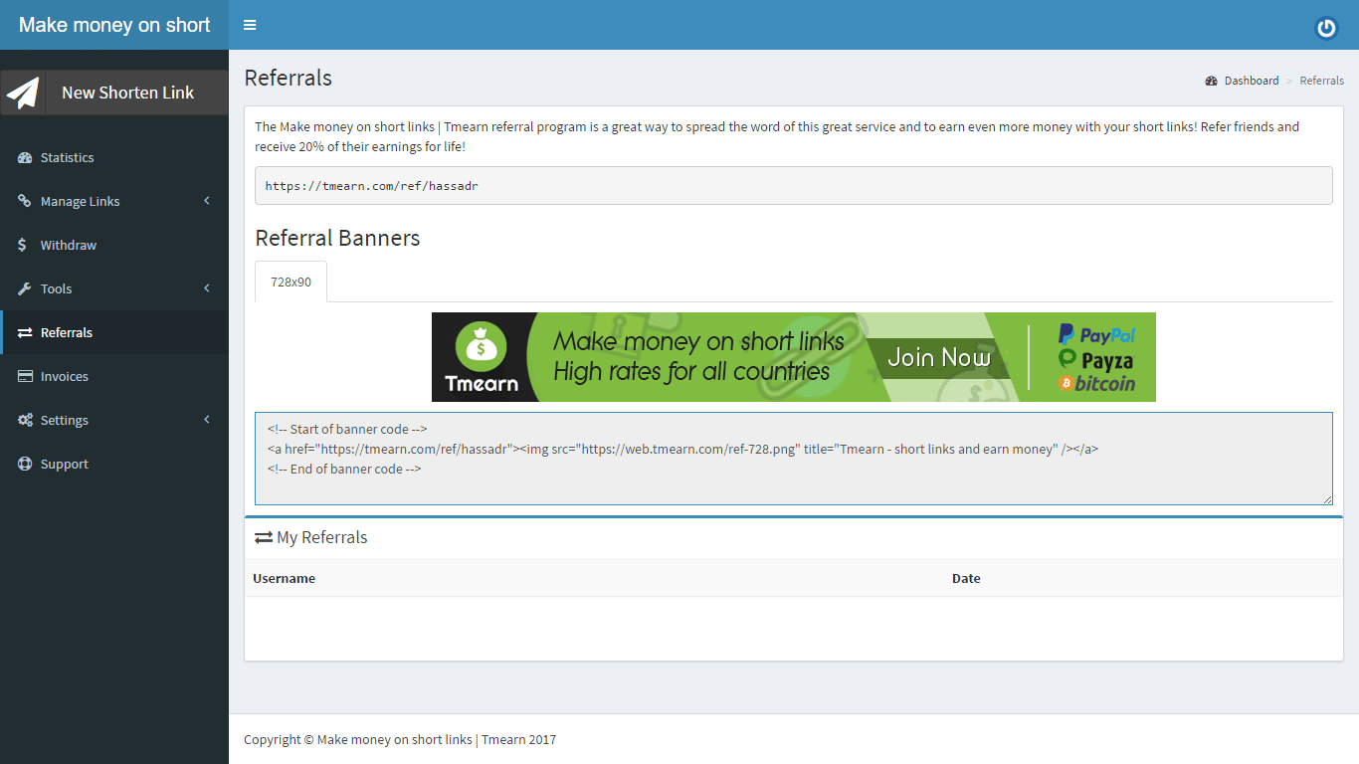Open Statistics from the sidebar

[x=67, y=157]
